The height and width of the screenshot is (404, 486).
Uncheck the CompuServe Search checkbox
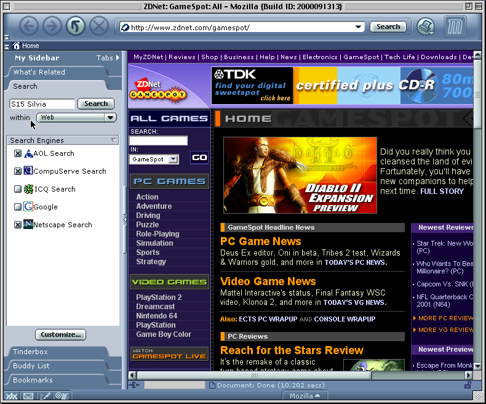(x=18, y=171)
